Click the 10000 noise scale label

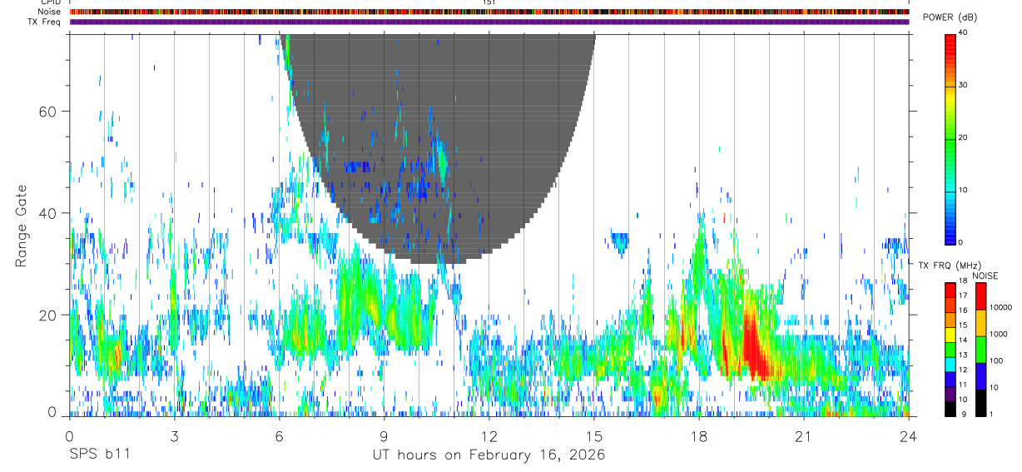1000,307
